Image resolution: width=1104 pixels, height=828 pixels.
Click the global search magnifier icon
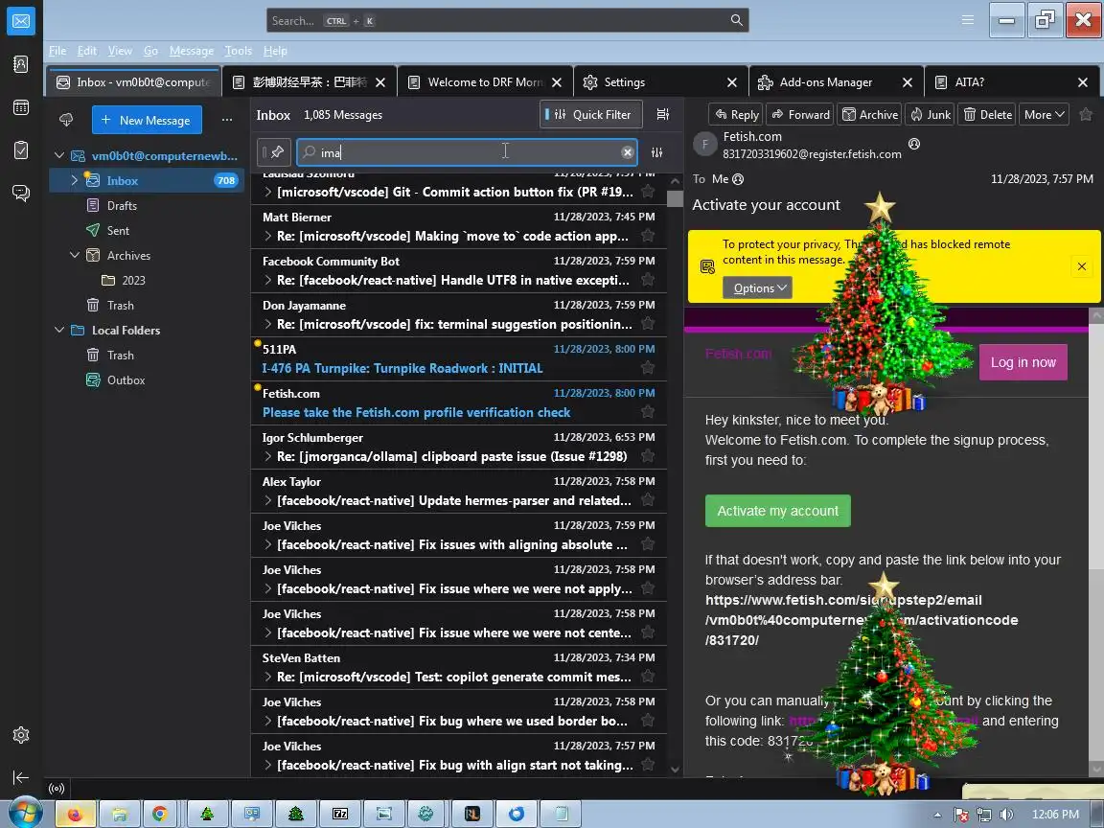point(736,20)
